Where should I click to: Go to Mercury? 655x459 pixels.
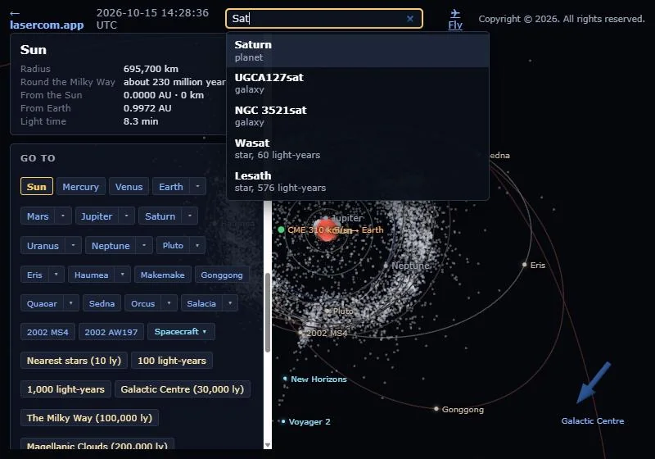[80, 186]
